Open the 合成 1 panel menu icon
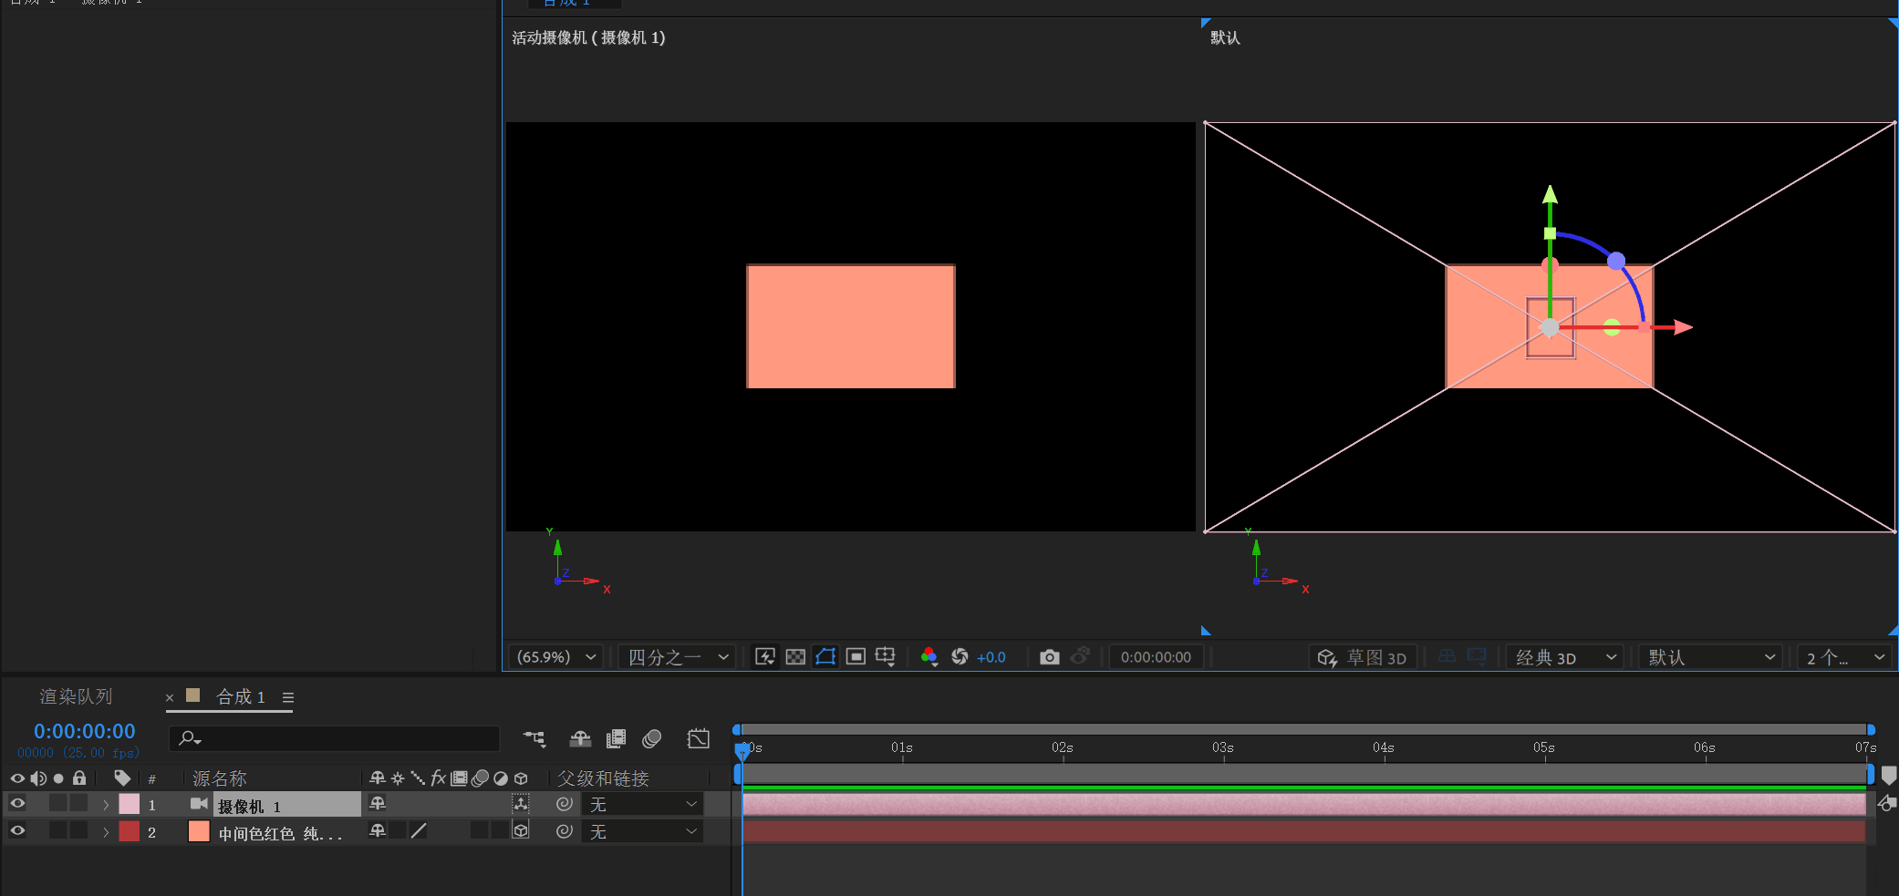1899x896 pixels. click(x=288, y=697)
